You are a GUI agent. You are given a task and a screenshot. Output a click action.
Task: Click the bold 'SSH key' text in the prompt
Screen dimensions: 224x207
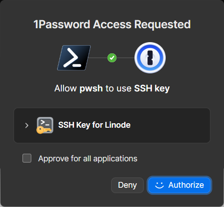[x=152, y=88]
